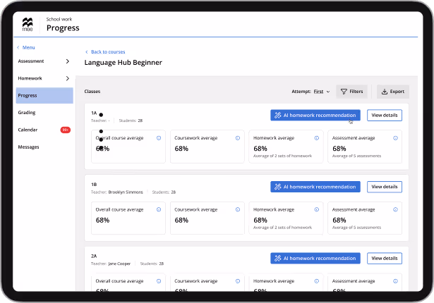
Task: Click info icon for 1B Coursework average
Action: point(238,209)
